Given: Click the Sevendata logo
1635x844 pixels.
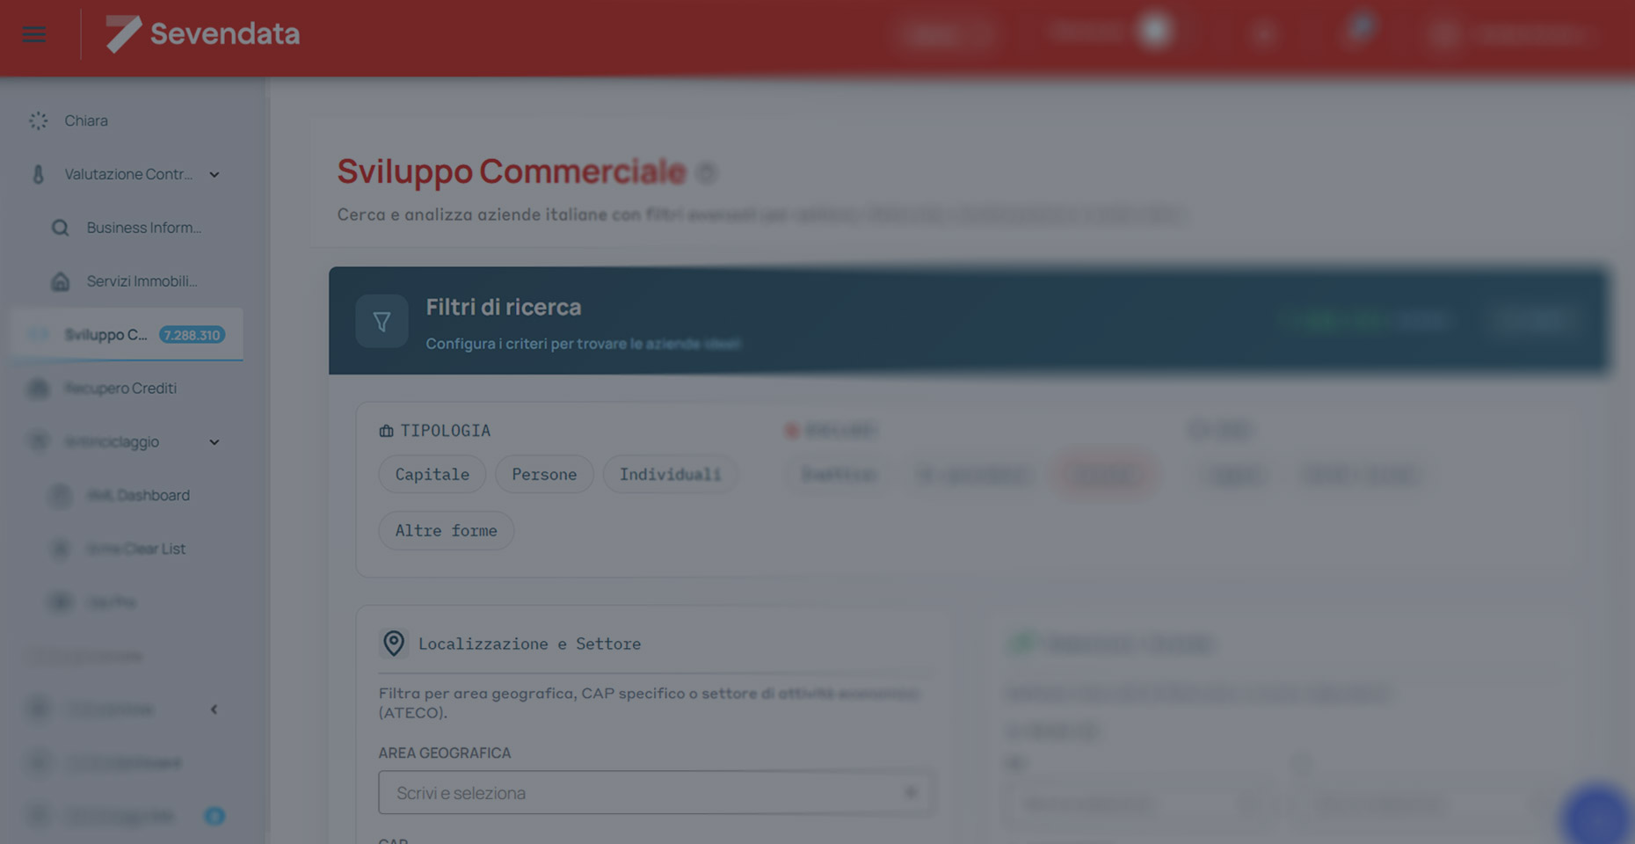Looking at the screenshot, I should (x=203, y=33).
